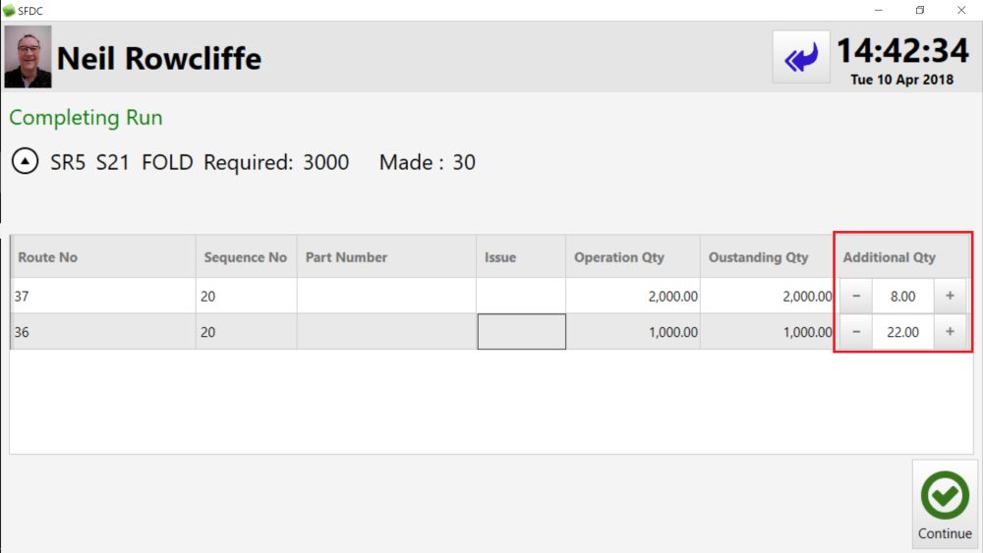Screen dimensions: 983x553
Task: Increase Additional Qty for route 36
Action: 950,332
